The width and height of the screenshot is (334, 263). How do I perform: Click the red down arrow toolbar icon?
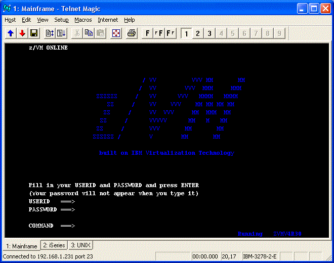tap(22, 33)
